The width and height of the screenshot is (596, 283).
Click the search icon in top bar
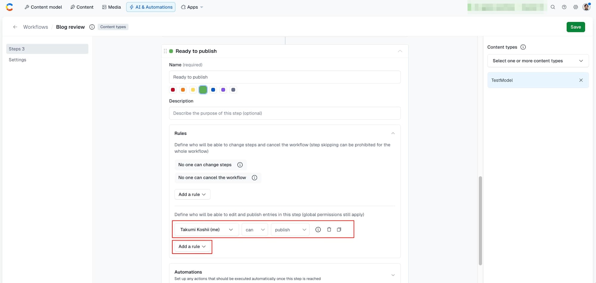point(553,7)
